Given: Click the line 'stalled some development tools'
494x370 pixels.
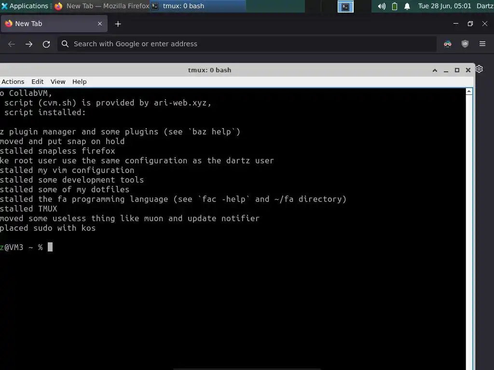Looking at the screenshot, I should point(72,180).
